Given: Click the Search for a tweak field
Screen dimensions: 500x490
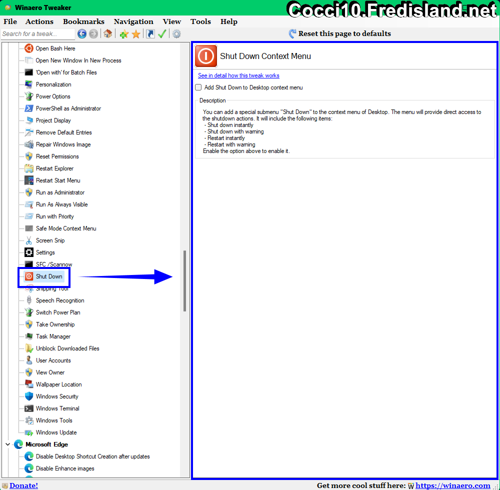Looking at the screenshot, I should [x=37, y=34].
